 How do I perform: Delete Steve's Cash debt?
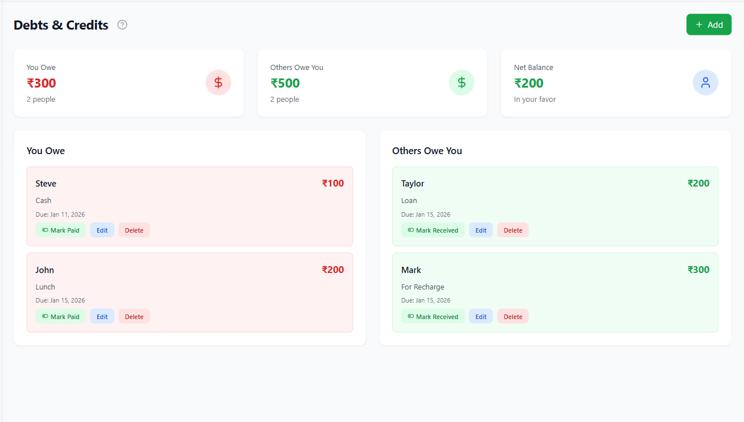click(x=134, y=230)
